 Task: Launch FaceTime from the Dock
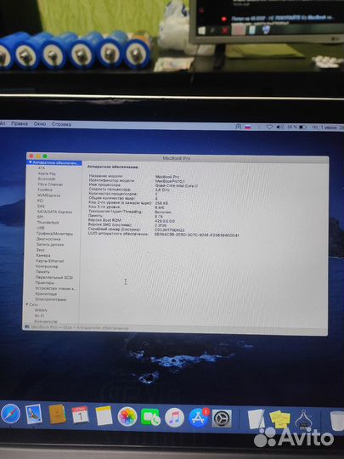150,416
